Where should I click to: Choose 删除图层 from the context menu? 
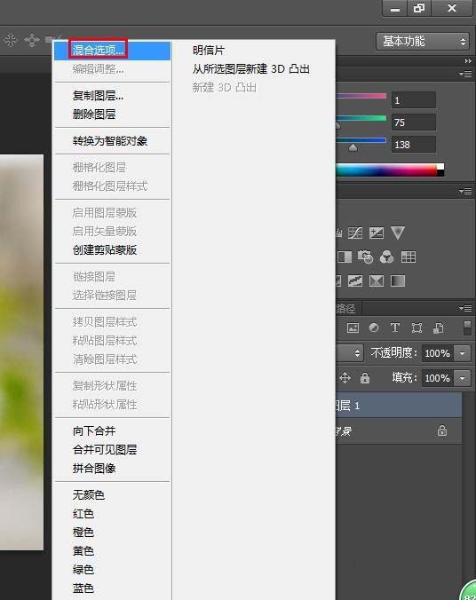[x=112, y=114]
